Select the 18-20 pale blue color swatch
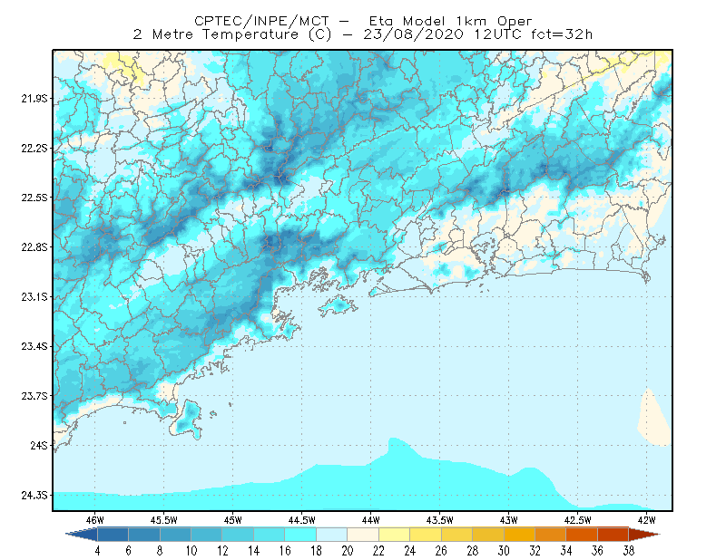726x560 pixels. 332,535
